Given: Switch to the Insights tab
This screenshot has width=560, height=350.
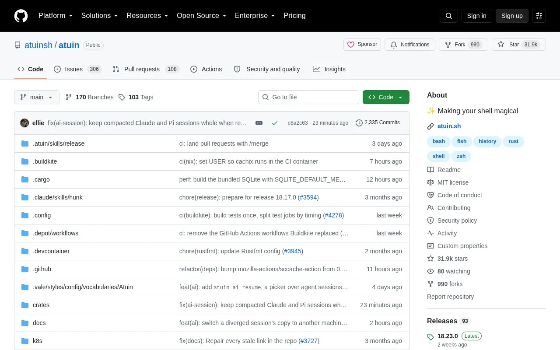Looking at the screenshot, I should [329, 69].
